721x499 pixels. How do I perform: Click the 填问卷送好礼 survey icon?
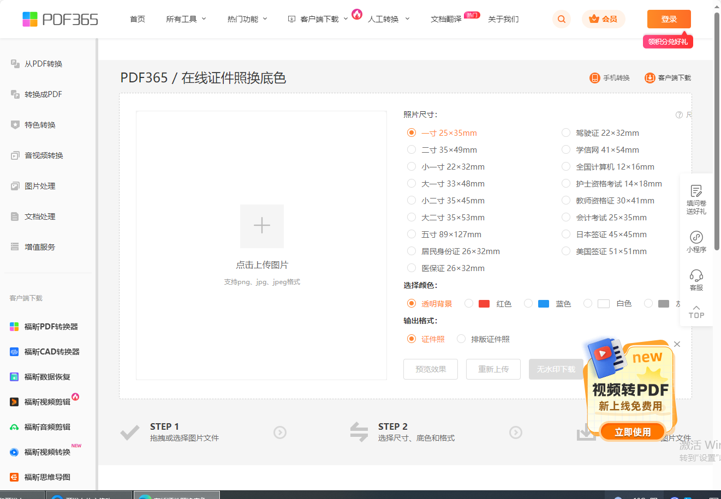696,191
